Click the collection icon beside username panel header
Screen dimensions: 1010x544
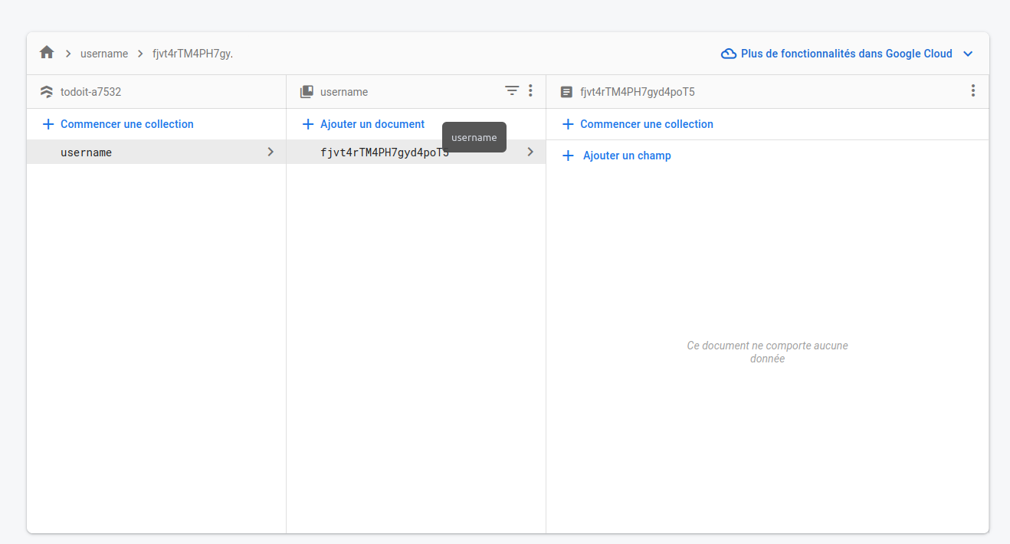(x=307, y=91)
